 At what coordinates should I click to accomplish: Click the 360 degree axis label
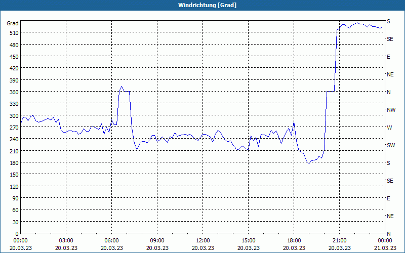(14, 92)
